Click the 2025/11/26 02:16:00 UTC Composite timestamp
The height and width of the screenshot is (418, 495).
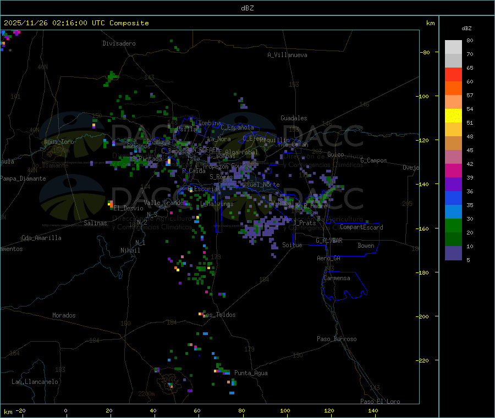point(76,23)
